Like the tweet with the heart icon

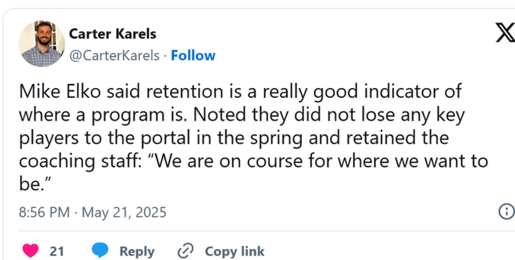[31, 251]
